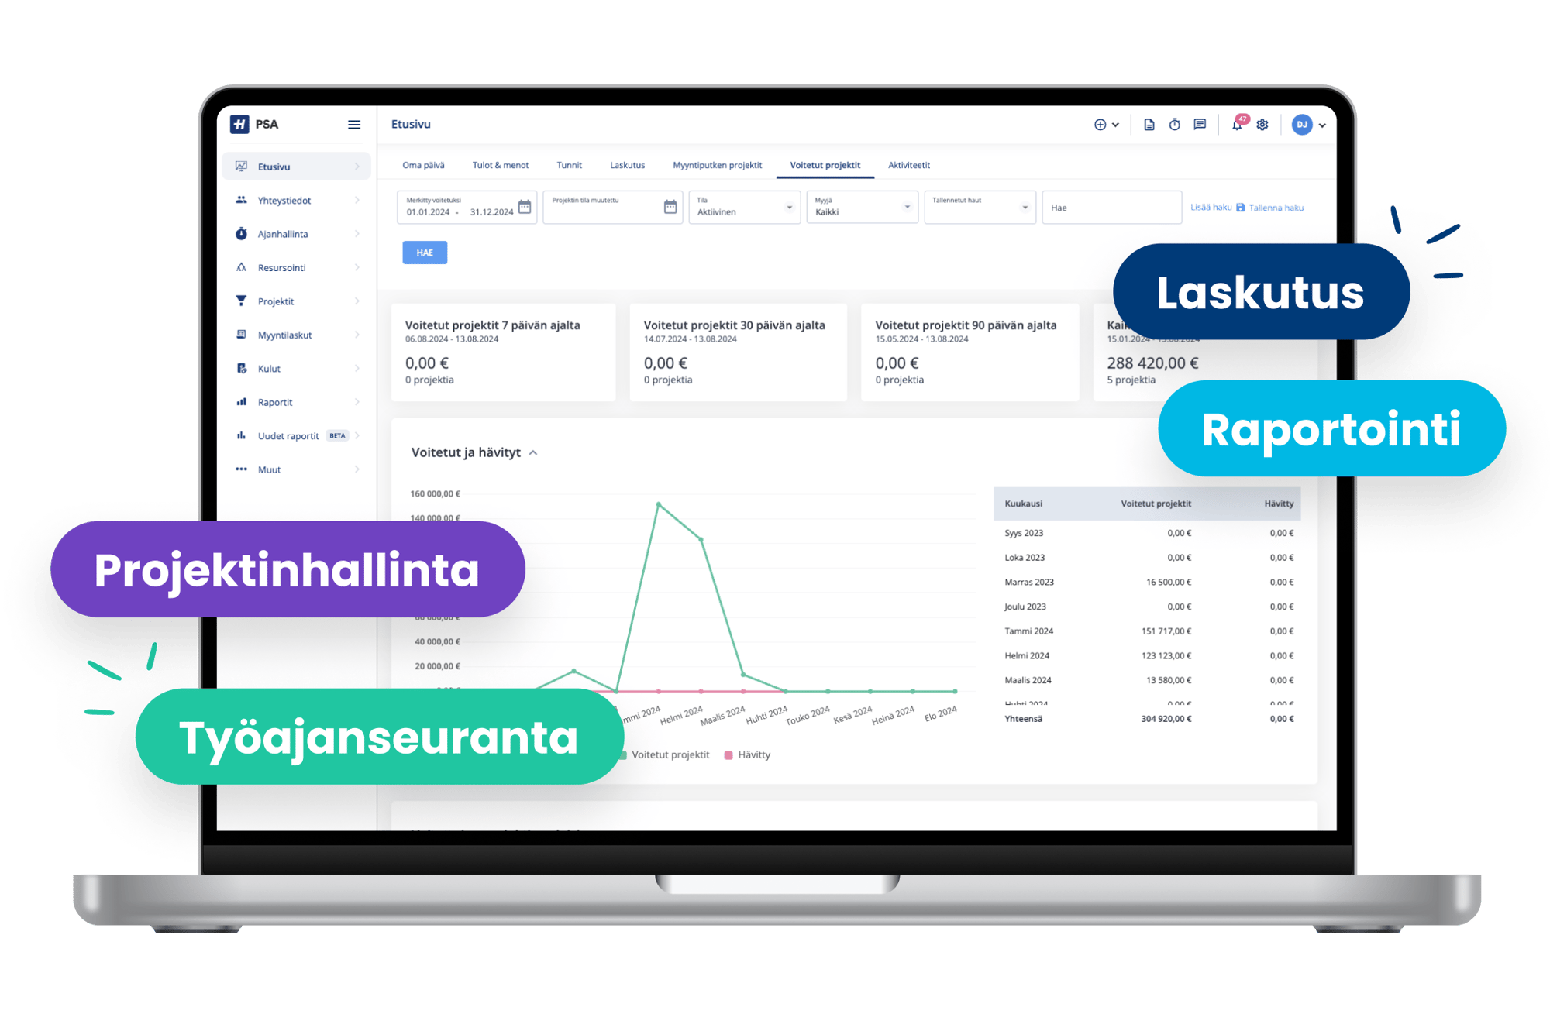Expand the add-new dropdown arrow in header
The image size is (1550, 1014).
click(1115, 125)
